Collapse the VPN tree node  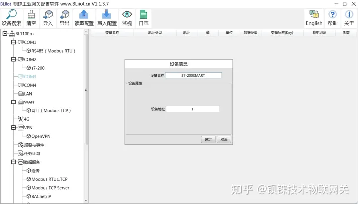point(14,127)
